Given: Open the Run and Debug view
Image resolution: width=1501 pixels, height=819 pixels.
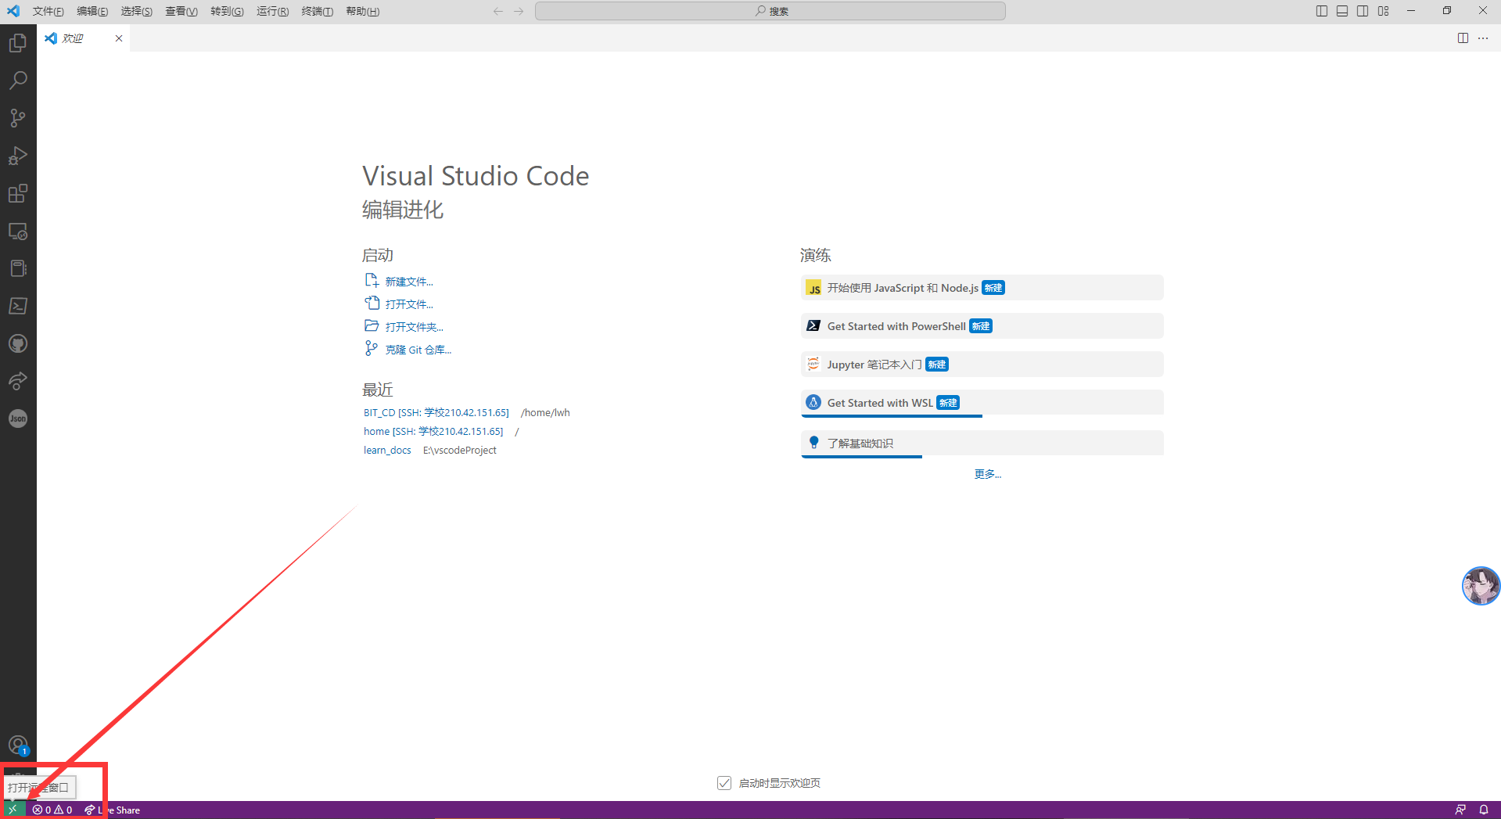Looking at the screenshot, I should point(18,156).
